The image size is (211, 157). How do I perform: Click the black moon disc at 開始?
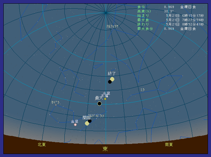coord(90,121)
